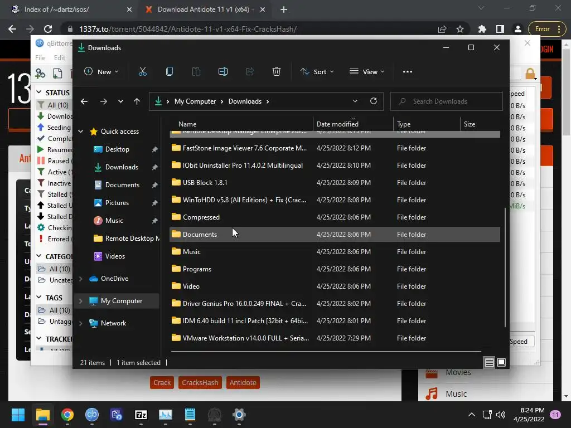The image size is (571, 428).
Task: Click the Delete trash icon
Action: click(277, 72)
